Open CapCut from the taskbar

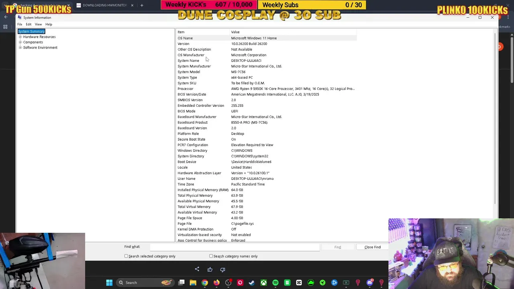coord(299,283)
